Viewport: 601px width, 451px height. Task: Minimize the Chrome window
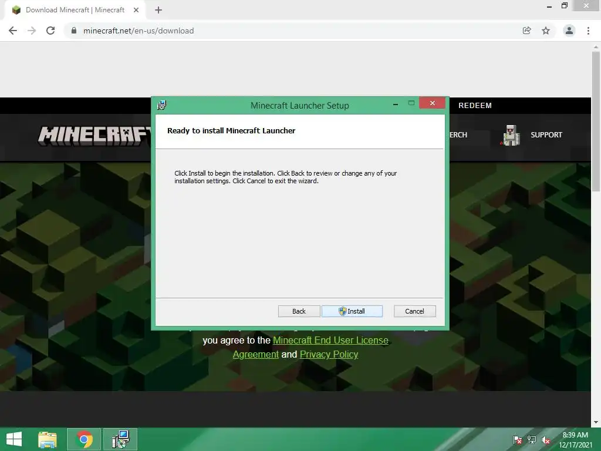pyautogui.click(x=549, y=6)
